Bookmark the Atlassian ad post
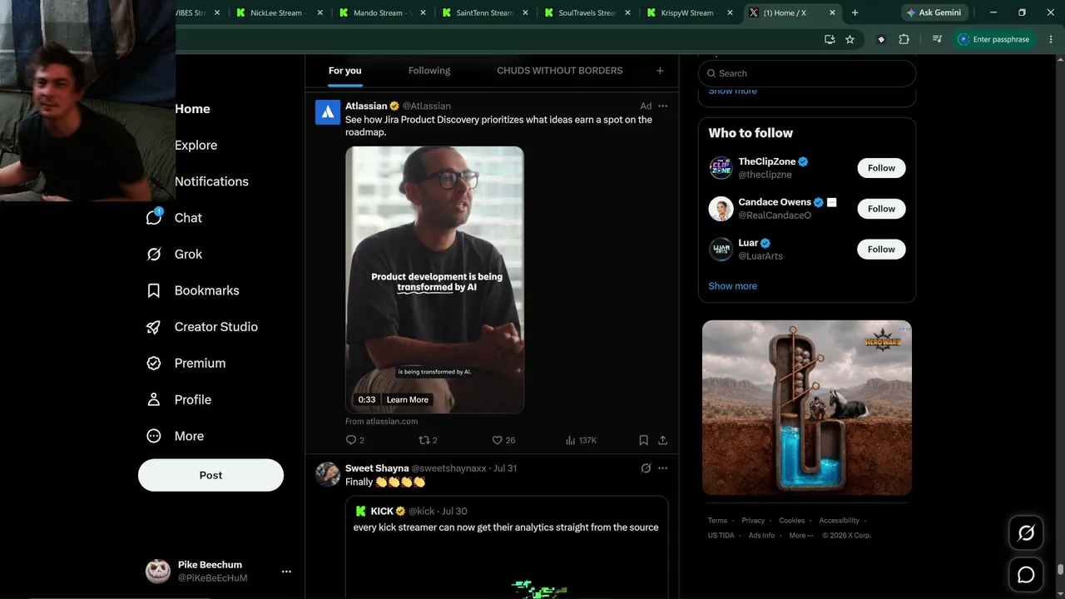The height and width of the screenshot is (599, 1065). point(643,440)
